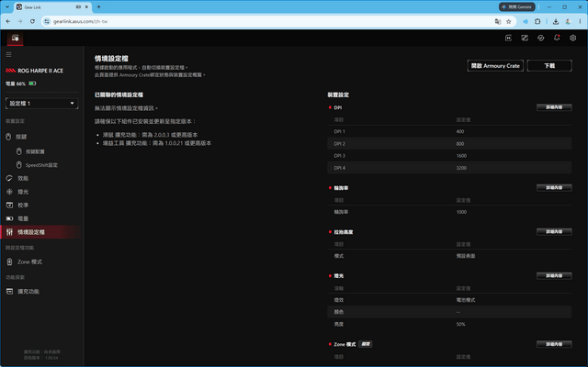
Task: Click the 電池模式 lighting effect value
Action: [466, 300]
